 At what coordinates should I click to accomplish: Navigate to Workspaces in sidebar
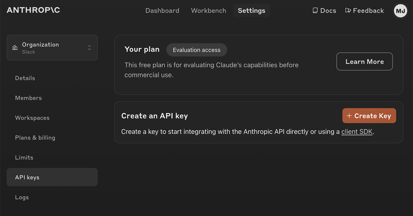point(32,118)
